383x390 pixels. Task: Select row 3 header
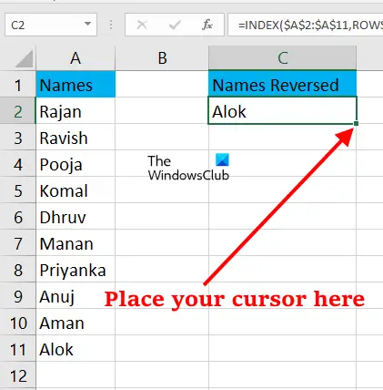(x=18, y=137)
